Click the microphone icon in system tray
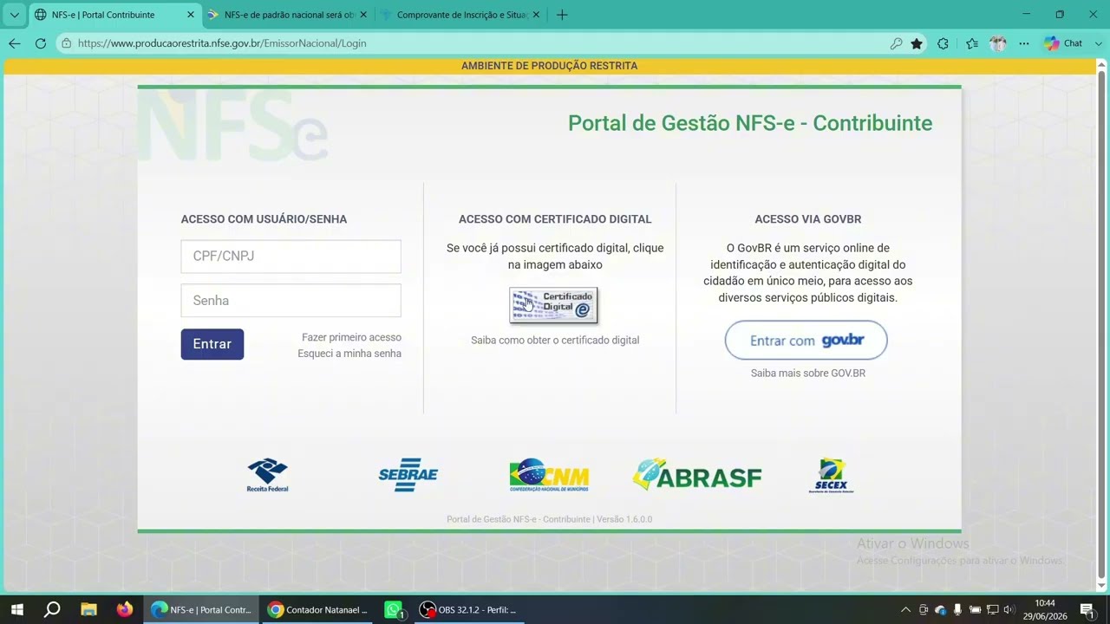Image resolution: width=1110 pixels, height=624 pixels. tap(957, 610)
